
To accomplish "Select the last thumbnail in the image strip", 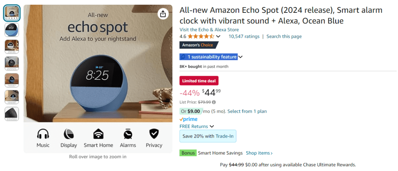I will click(x=12, y=113).
